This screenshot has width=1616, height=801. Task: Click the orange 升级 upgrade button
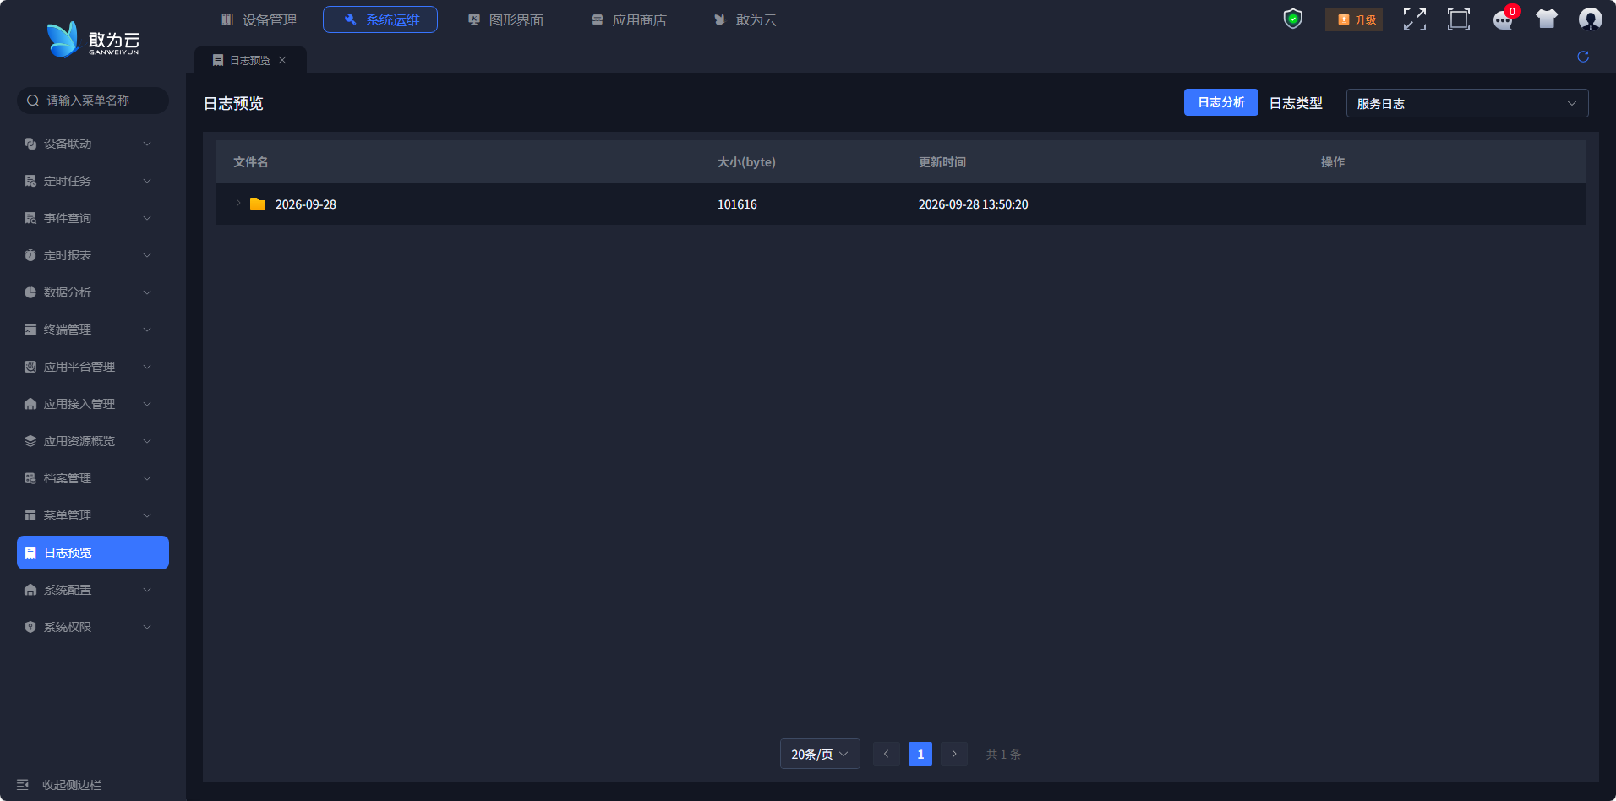pos(1354,19)
